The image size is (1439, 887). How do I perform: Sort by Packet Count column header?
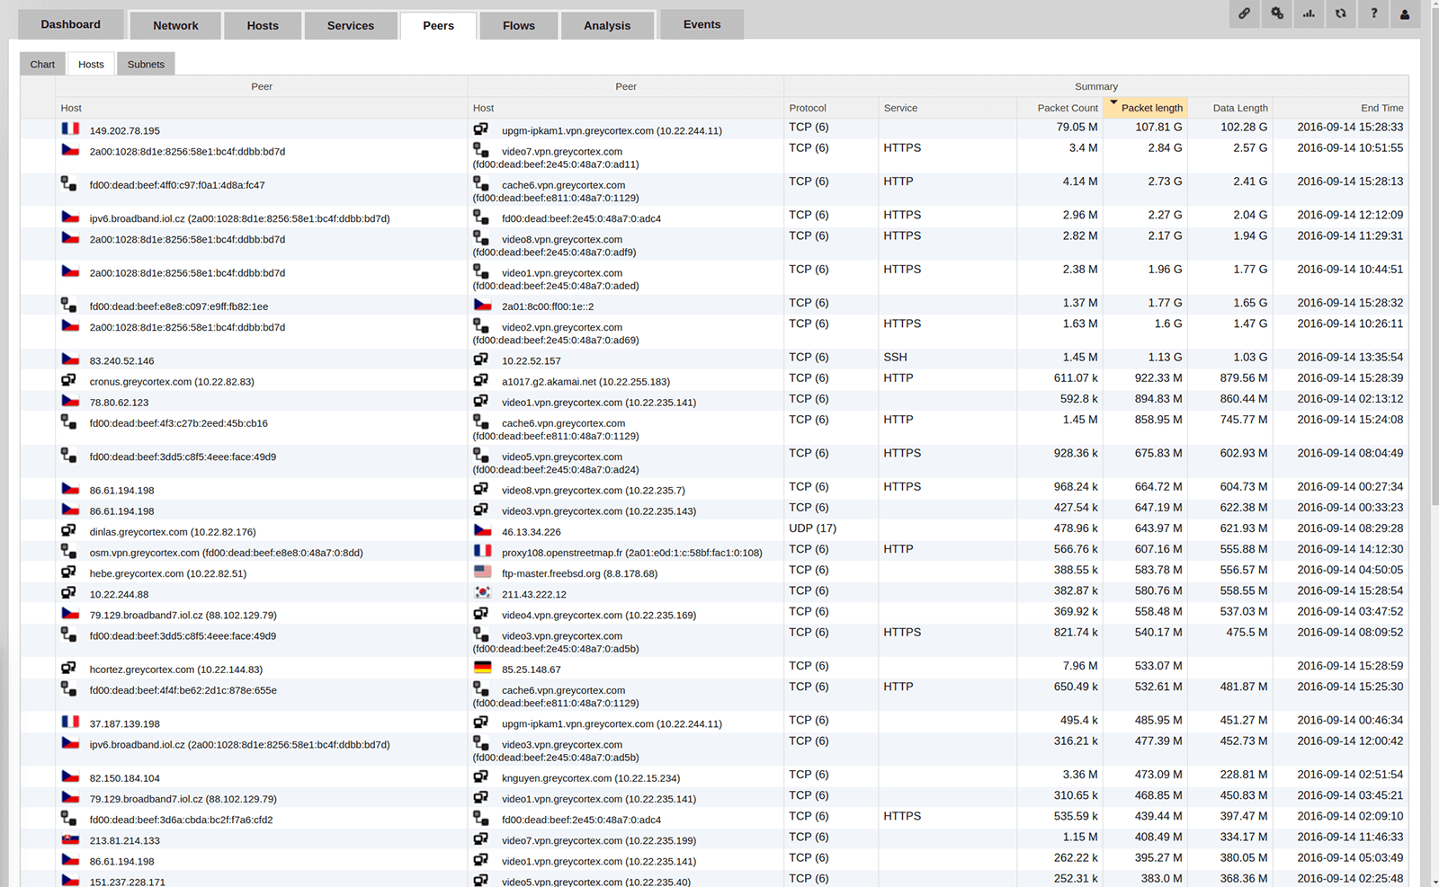[x=1060, y=108]
